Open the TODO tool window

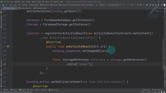[6, 90]
